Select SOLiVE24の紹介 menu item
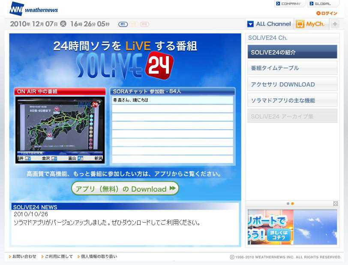 (292, 52)
